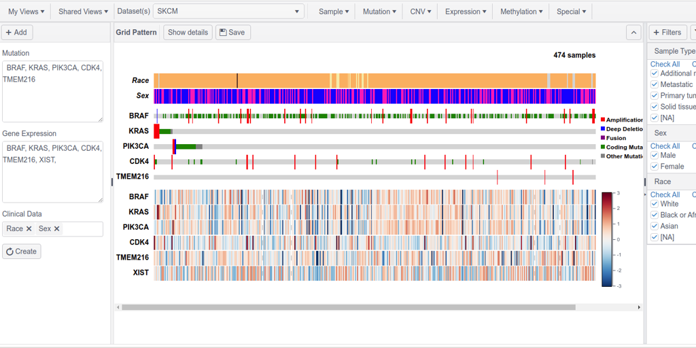
Task: Remove the Race clinical data tag
Action: click(x=29, y=229)
